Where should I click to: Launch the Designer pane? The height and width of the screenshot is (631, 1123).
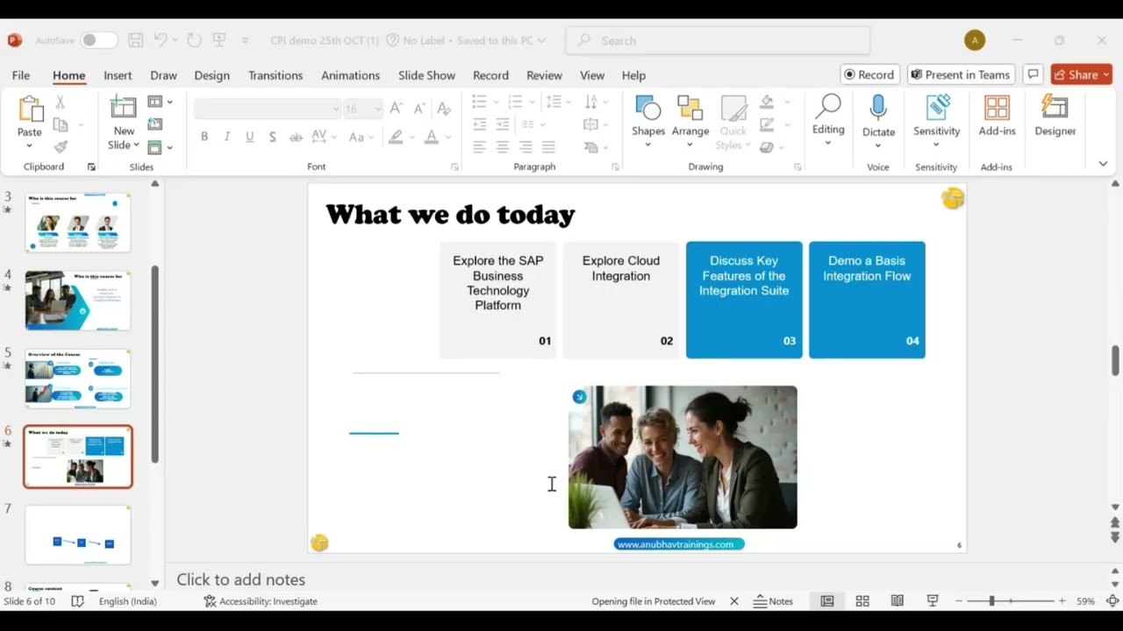point(1055,117)
